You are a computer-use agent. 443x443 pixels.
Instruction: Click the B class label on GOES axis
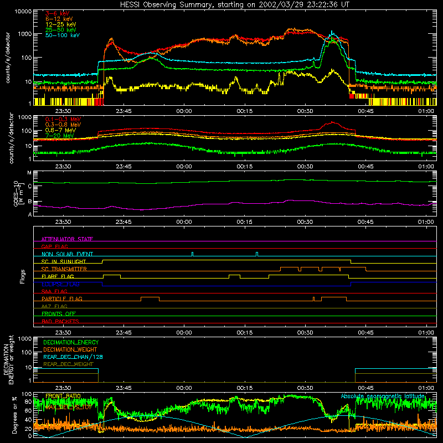click(30, 202)
